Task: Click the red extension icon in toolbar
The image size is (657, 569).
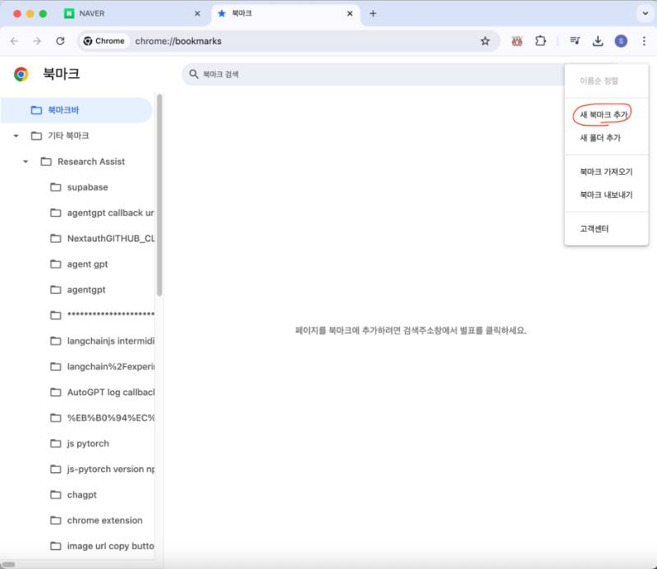Action: coord(517,41)
